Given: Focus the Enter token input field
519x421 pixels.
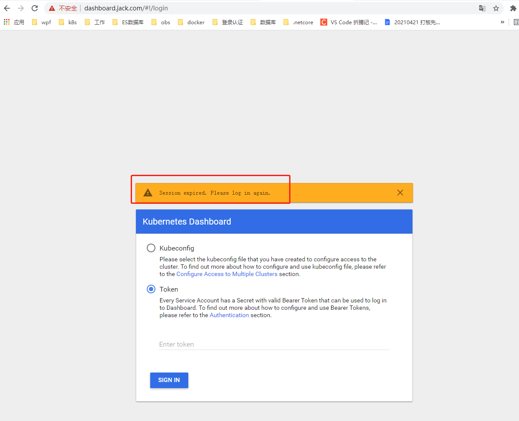Looking at the screenshot, I should click(x=274, y=344).
